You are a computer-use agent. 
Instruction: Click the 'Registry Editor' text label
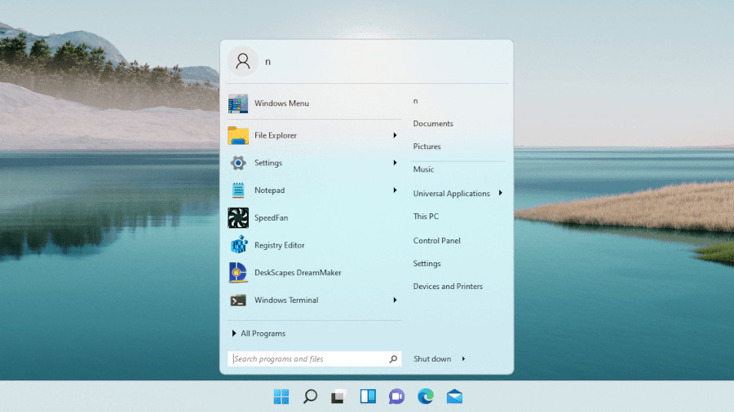[280, 245]
